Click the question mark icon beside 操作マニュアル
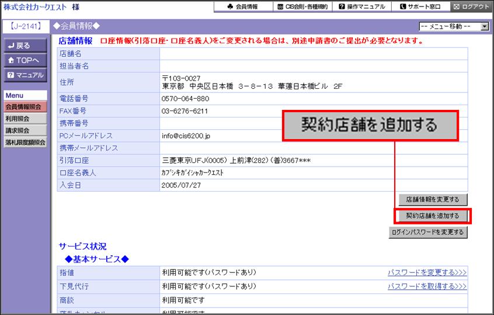This screenshot has width=494, height=315. [342, 6]
